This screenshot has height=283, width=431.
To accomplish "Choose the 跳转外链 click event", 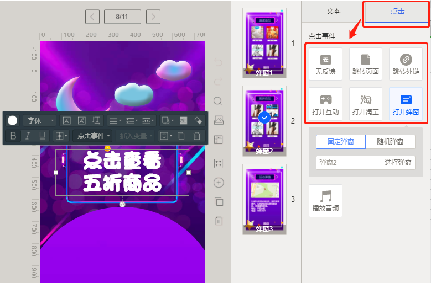I will [406, 64].
